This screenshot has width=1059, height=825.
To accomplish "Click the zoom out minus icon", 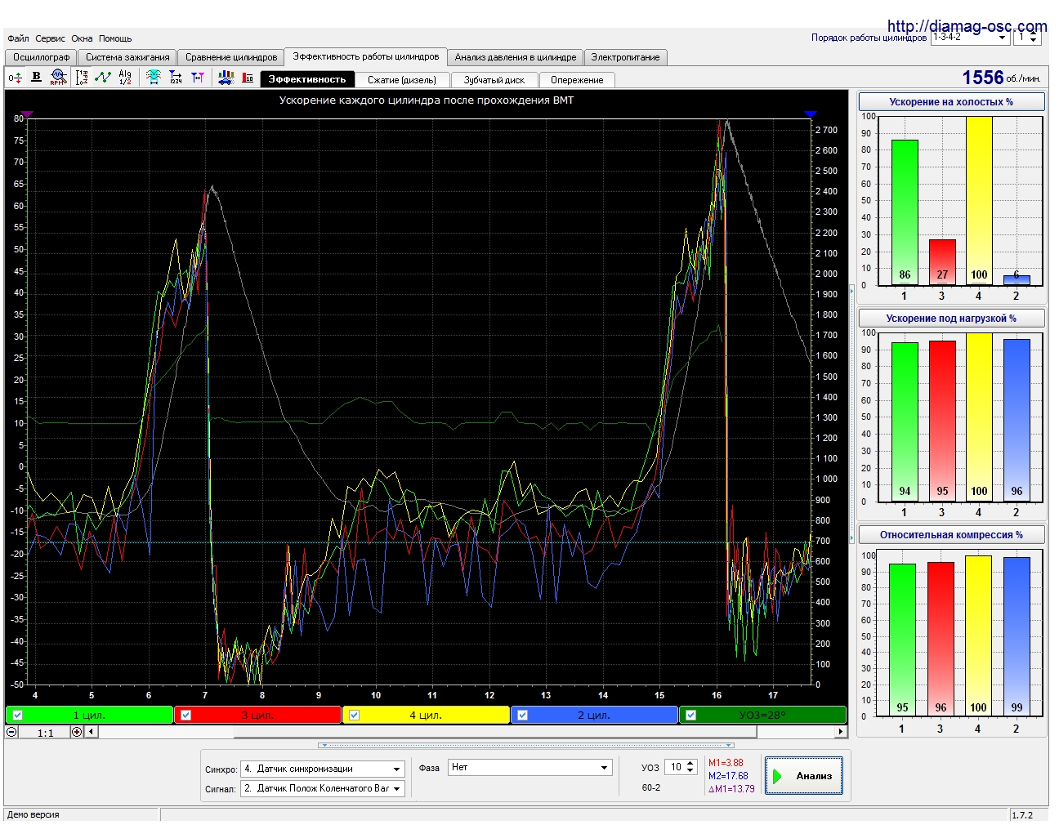I will tap(12, 732).
